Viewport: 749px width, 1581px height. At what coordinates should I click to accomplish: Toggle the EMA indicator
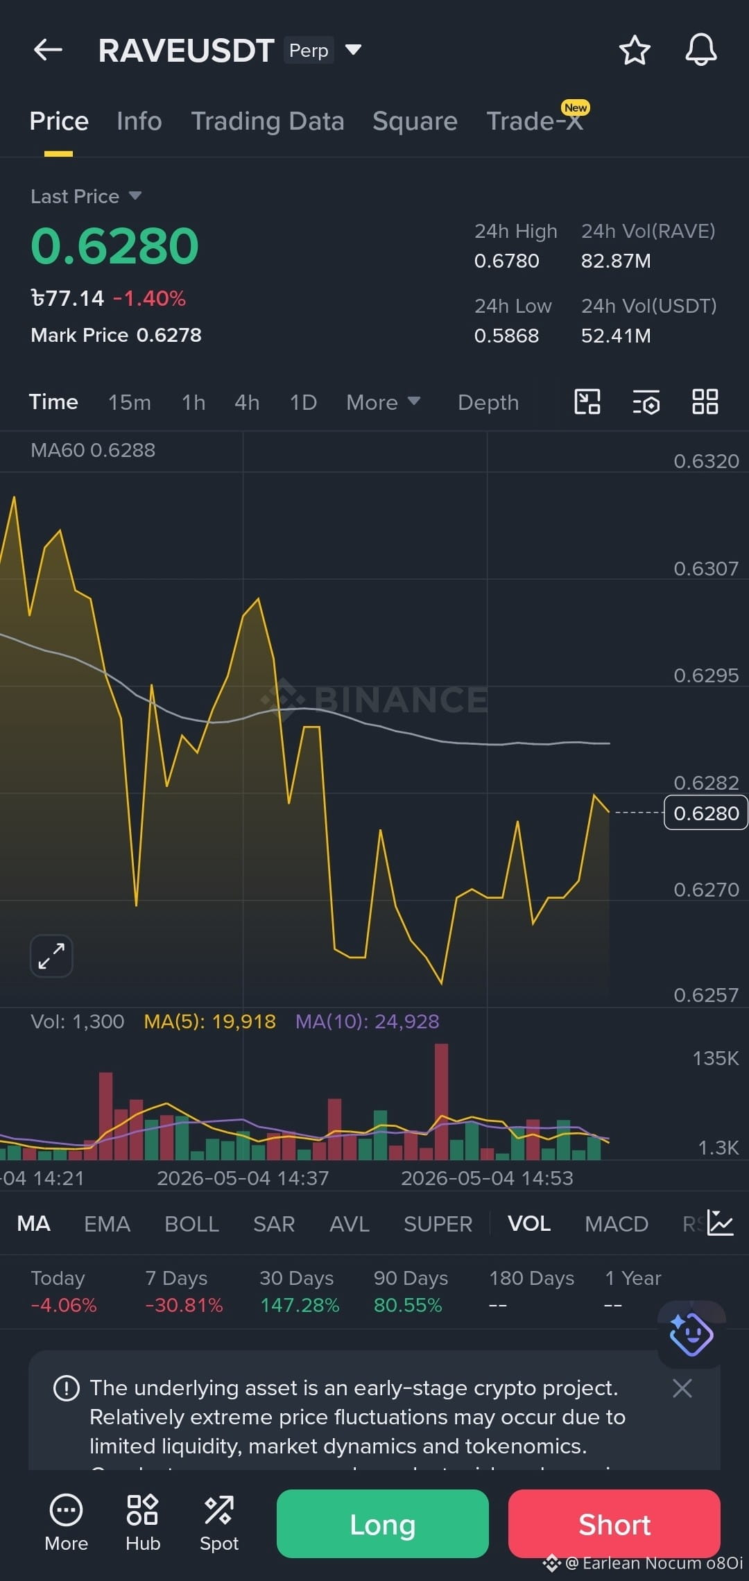pyautogui.click(x=107, y=1224)
